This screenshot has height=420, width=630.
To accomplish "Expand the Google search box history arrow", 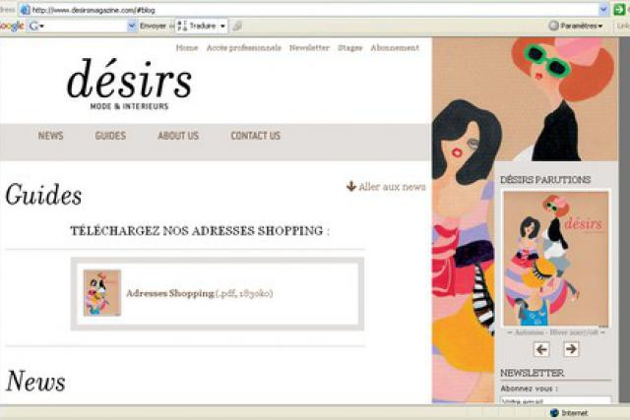I will coord(132,27).
